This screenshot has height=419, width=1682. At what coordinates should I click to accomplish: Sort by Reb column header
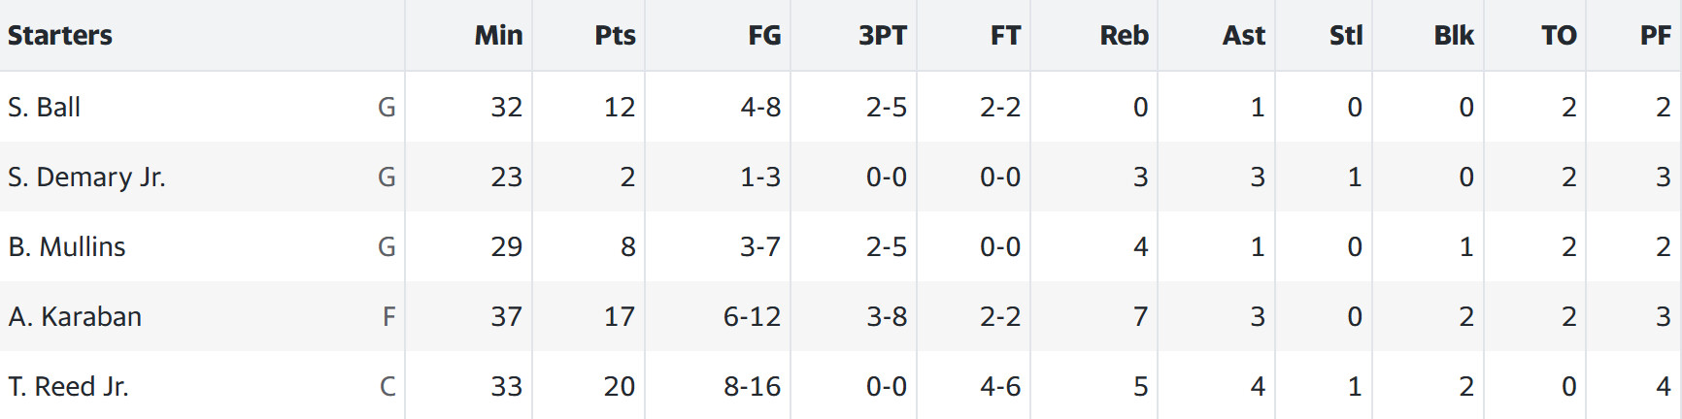(1124, 36)
